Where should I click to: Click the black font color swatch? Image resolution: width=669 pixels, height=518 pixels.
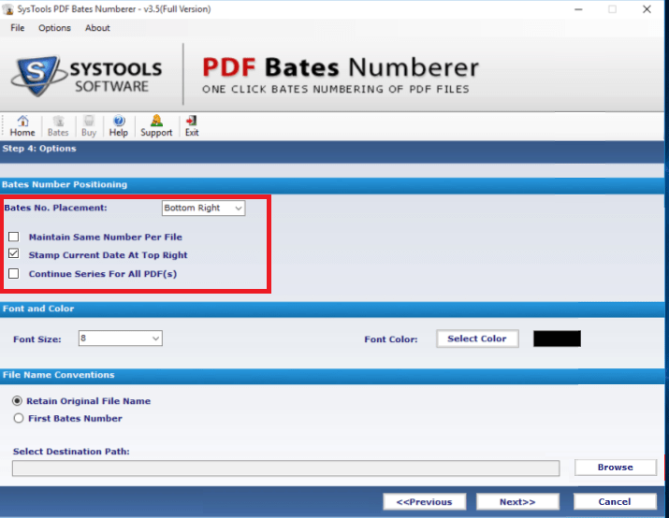(x=557, y=338)
